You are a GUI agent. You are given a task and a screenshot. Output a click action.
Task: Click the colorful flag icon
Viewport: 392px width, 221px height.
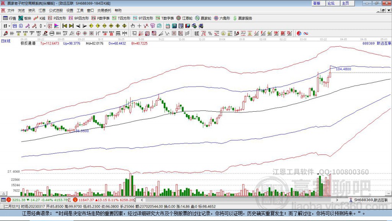pyautogui.click(x=57, y=26)
